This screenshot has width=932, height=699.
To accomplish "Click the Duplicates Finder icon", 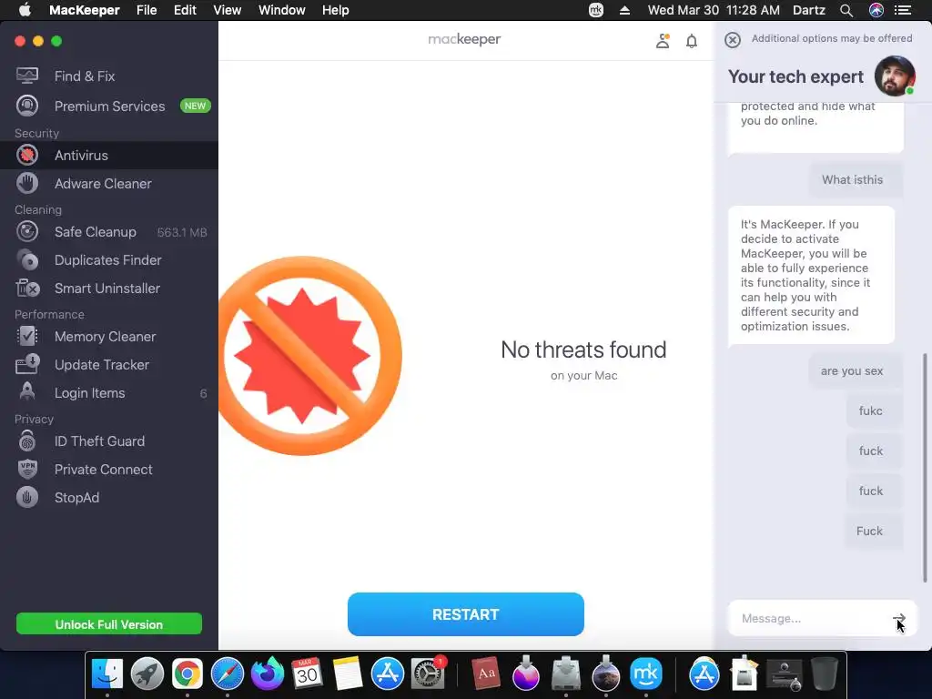I will 27,259.
